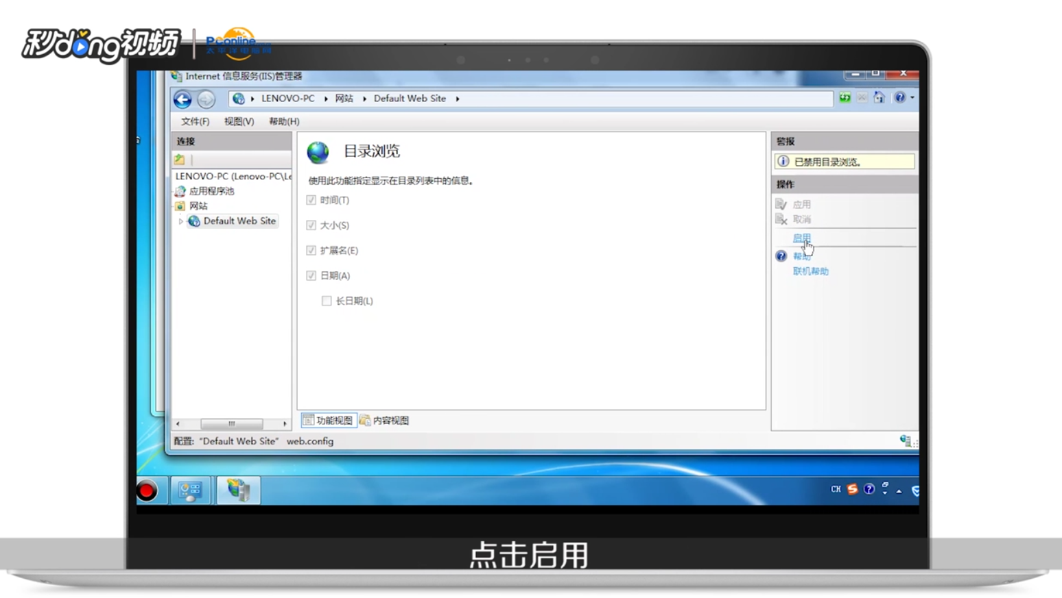Refresh the page using the green toolbar icon
This screenshot has width=1062, height=598.
(845, 98)
